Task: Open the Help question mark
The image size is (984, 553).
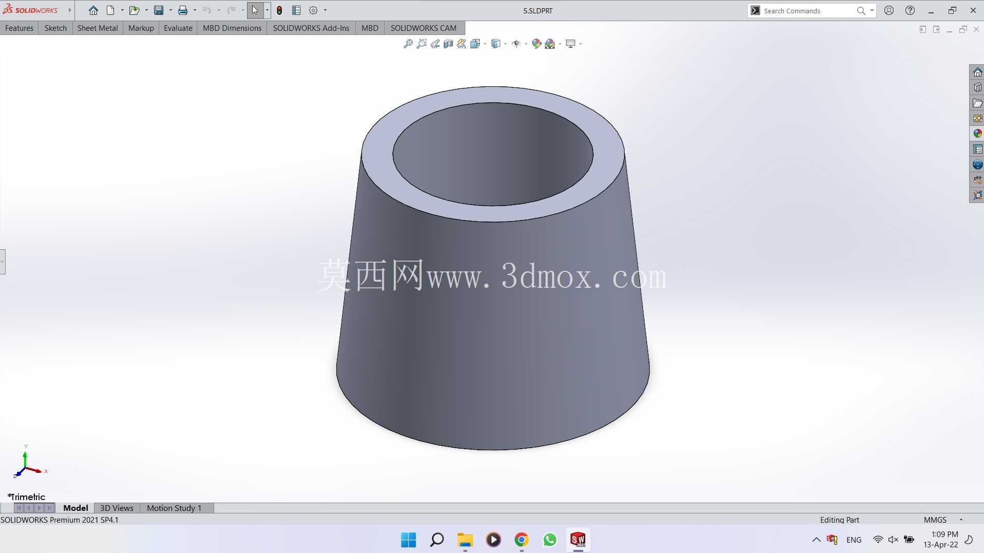Action: [x=910, y=10]
